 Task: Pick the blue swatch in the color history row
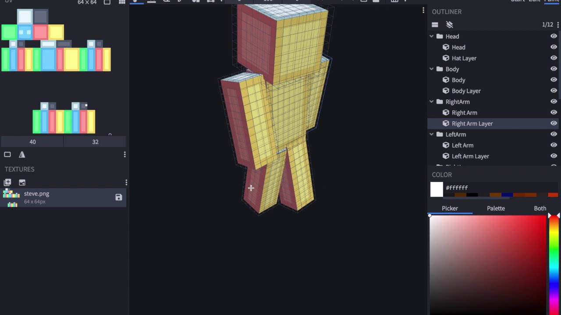pos(507,195)
